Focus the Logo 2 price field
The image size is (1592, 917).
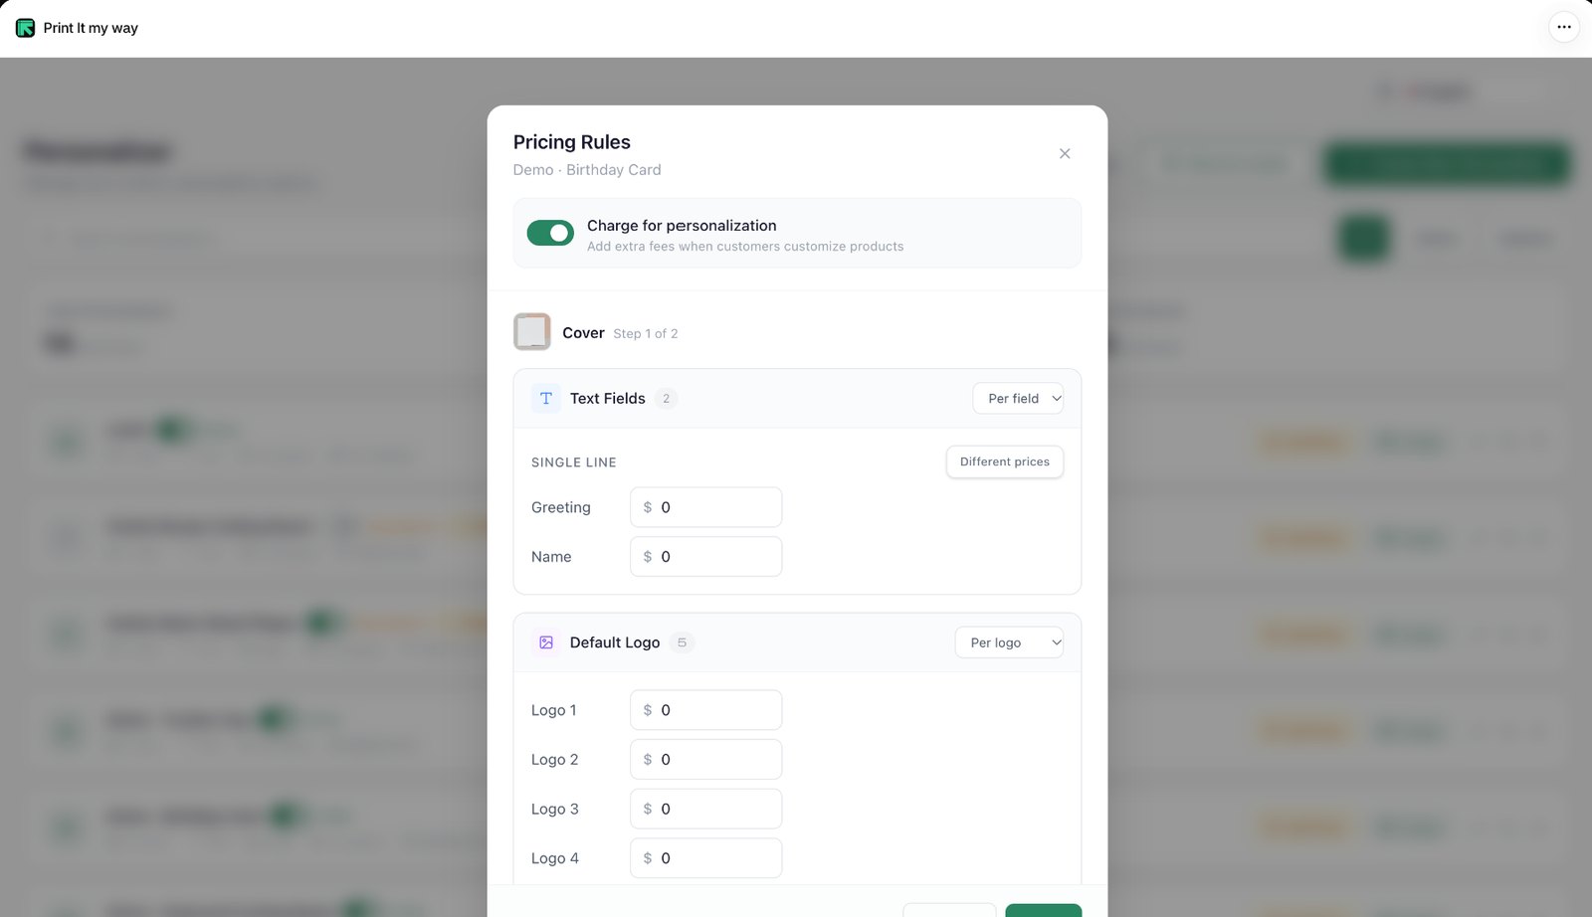[706, 760]
